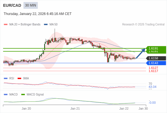Click the Jan 20 axis date
The image size is (167, 113).
point(26,108)
